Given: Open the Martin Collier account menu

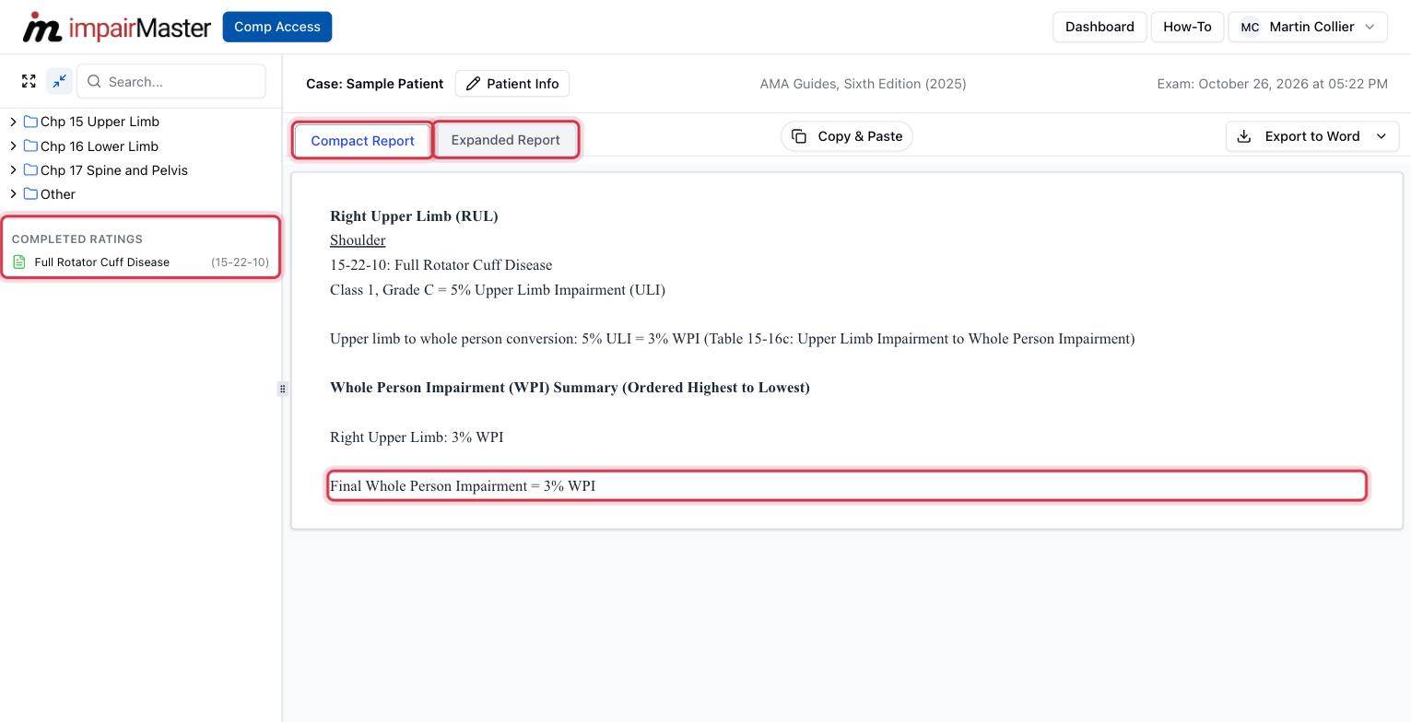Looking at the screenshot, I should pyautogui.click(x=1307, y=27).
